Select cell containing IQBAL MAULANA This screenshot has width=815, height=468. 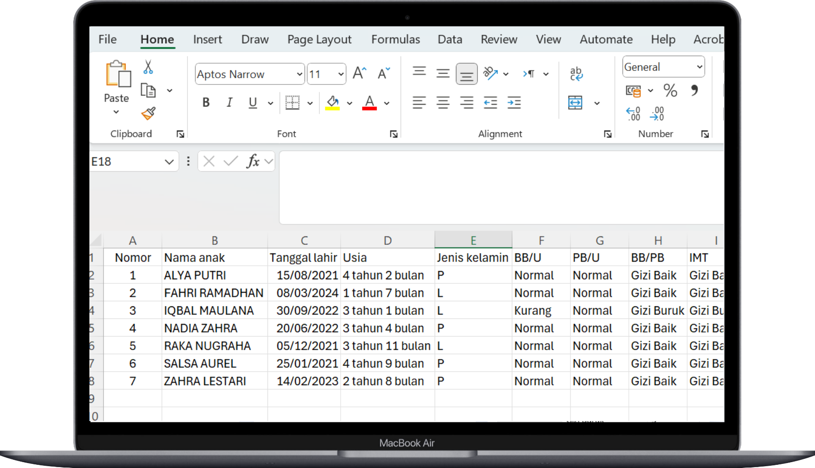tap(209, 311)
